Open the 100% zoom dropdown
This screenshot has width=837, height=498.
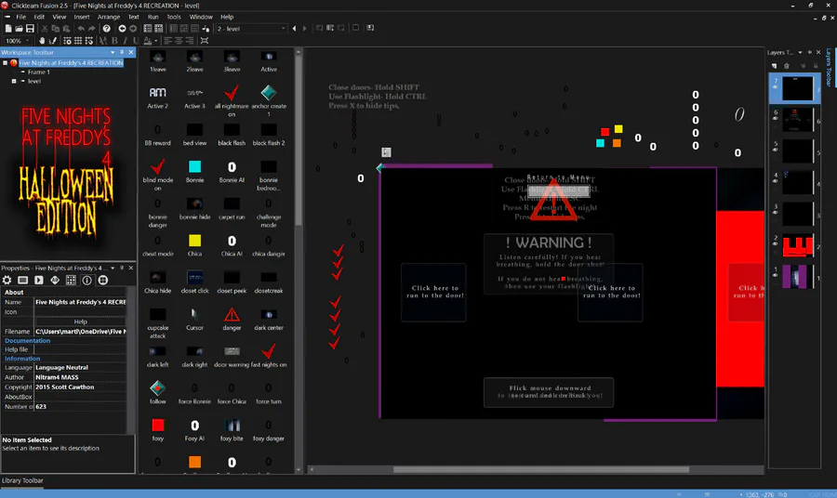28,41
